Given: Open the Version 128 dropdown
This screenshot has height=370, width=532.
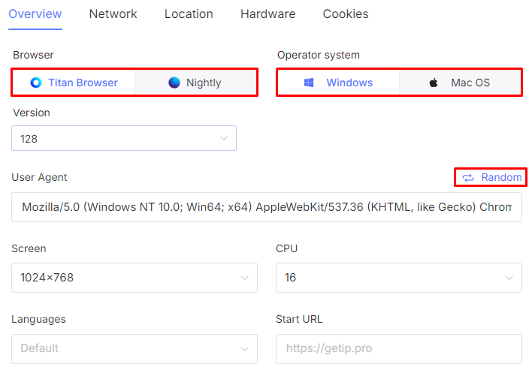Looking at the screenshot, I should pyautogui.click(x=124, y=138).
